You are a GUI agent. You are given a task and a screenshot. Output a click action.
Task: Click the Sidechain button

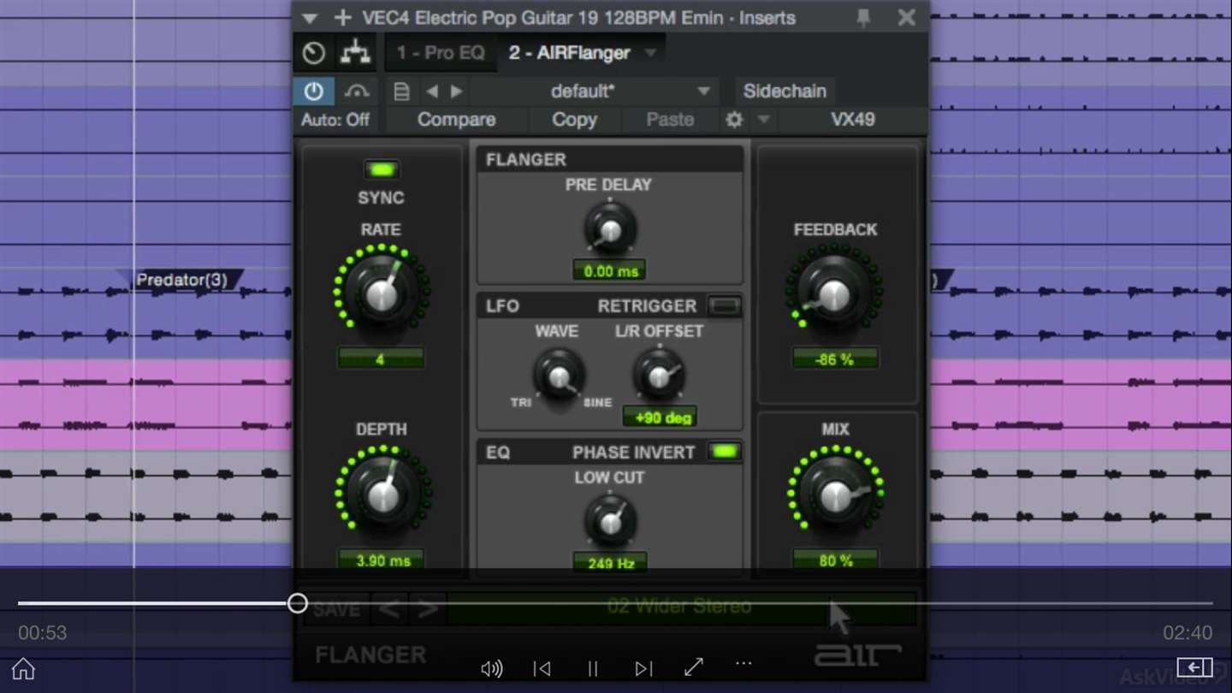click(785, 92)
